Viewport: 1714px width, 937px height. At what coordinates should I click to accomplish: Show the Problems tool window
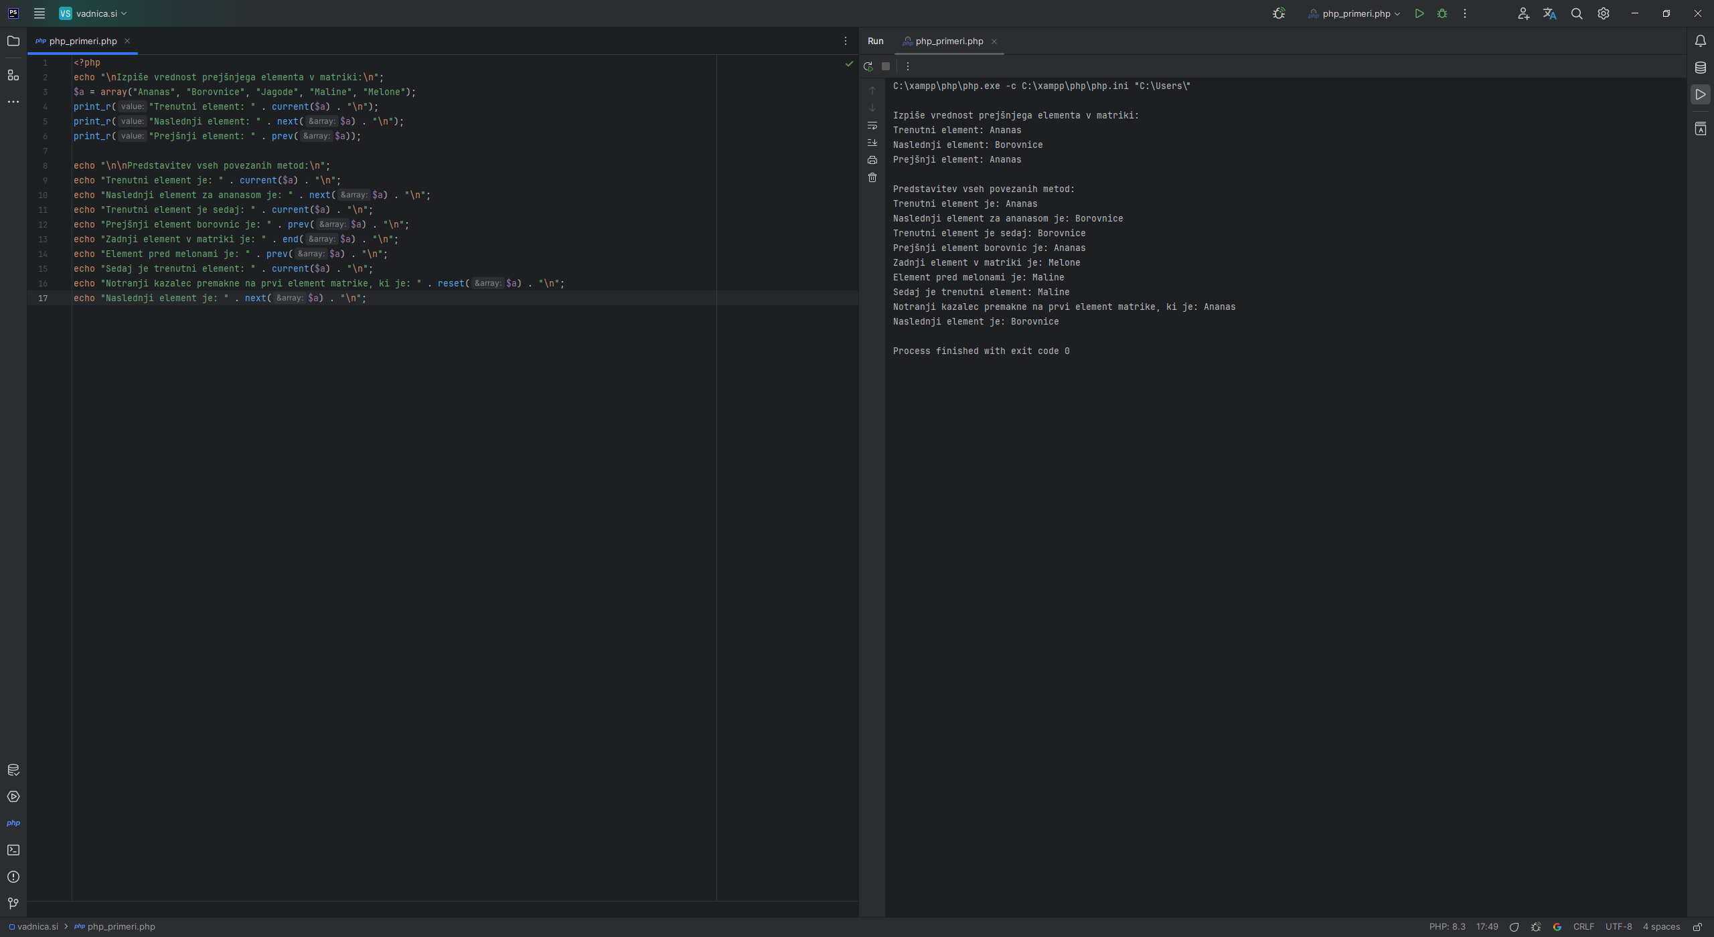[x=13, y=877]
